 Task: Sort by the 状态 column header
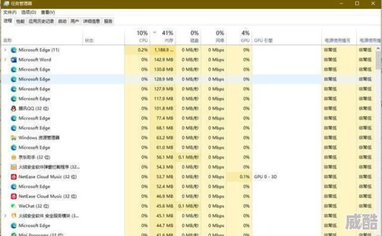click(104, 37)
